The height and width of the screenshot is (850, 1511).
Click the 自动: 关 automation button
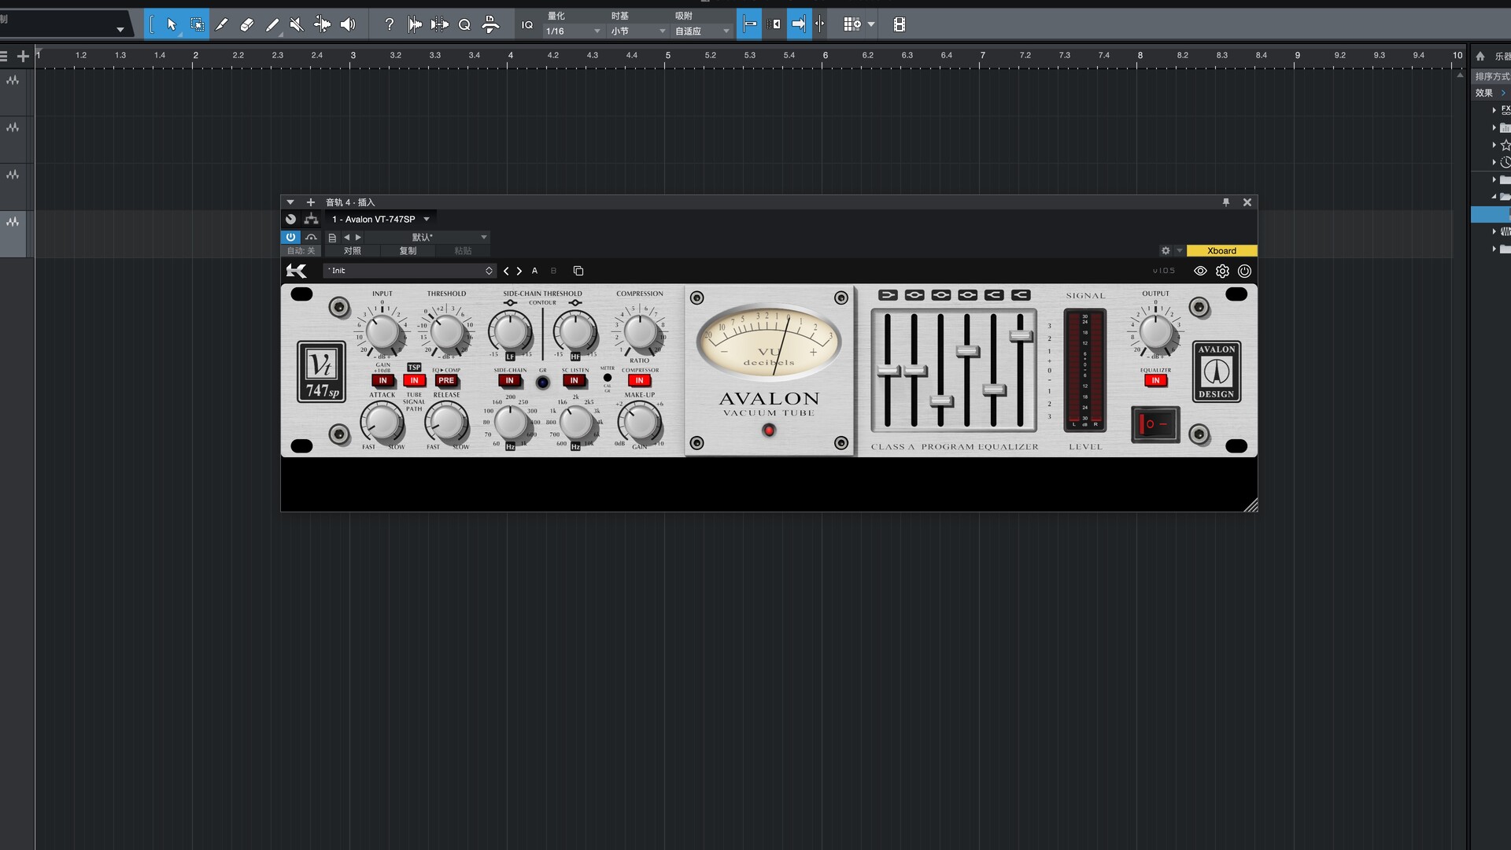301,250
